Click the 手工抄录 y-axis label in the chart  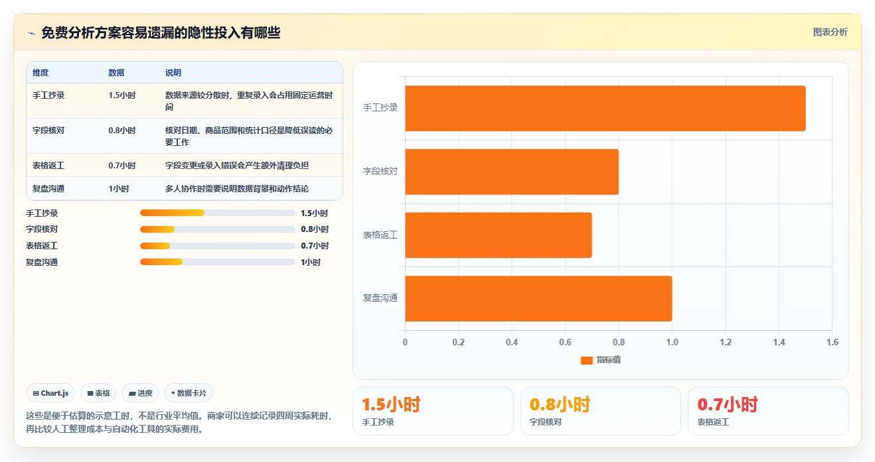click(380, 107)
